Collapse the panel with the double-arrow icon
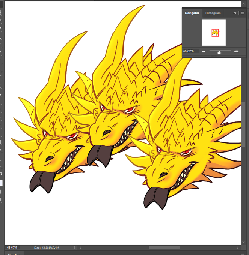This screenshot has width=249, height=255. pyautogui.click(x=235, y=13)
